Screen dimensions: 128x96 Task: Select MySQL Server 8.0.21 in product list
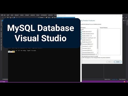click(x=87, y=31)
